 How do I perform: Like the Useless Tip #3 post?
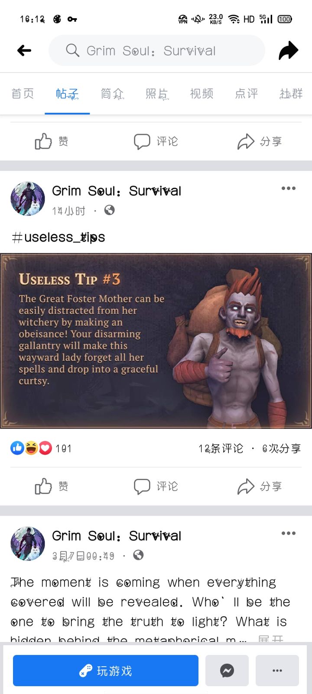click(x=52, y=487)
